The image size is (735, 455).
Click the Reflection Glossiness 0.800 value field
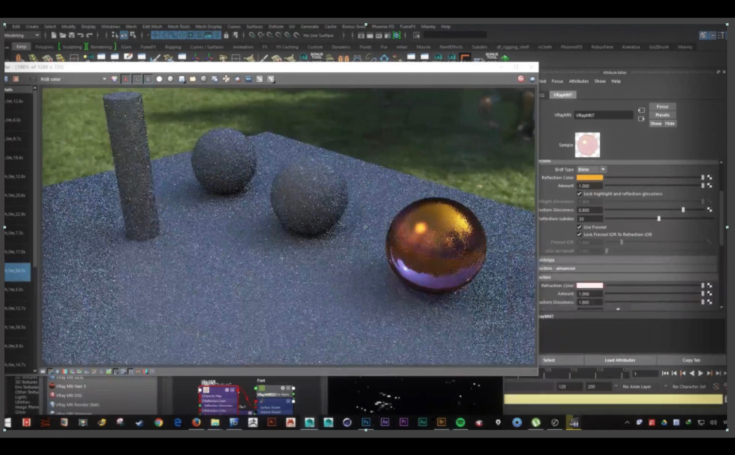[x=589, y=210]
